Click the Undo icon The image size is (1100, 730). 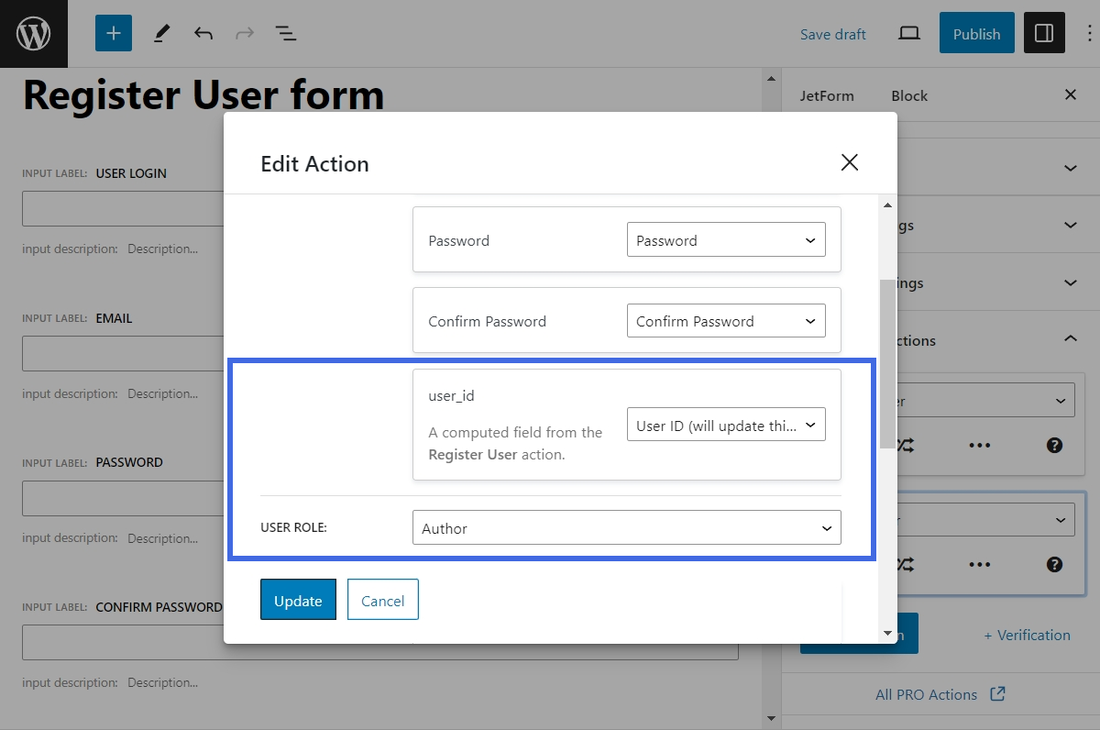(x=202, y=33)
